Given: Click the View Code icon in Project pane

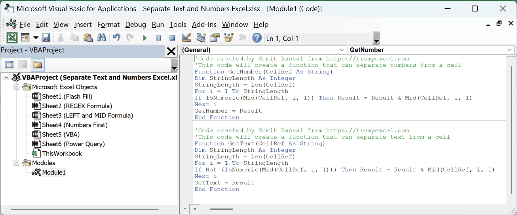Looking at the screenshot, I should pos(9,64).
